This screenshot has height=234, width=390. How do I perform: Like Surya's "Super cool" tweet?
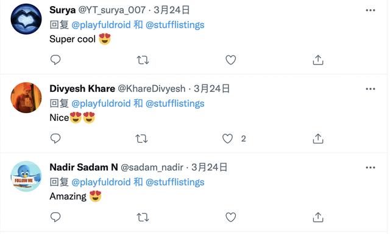click(x=230, y=60)
